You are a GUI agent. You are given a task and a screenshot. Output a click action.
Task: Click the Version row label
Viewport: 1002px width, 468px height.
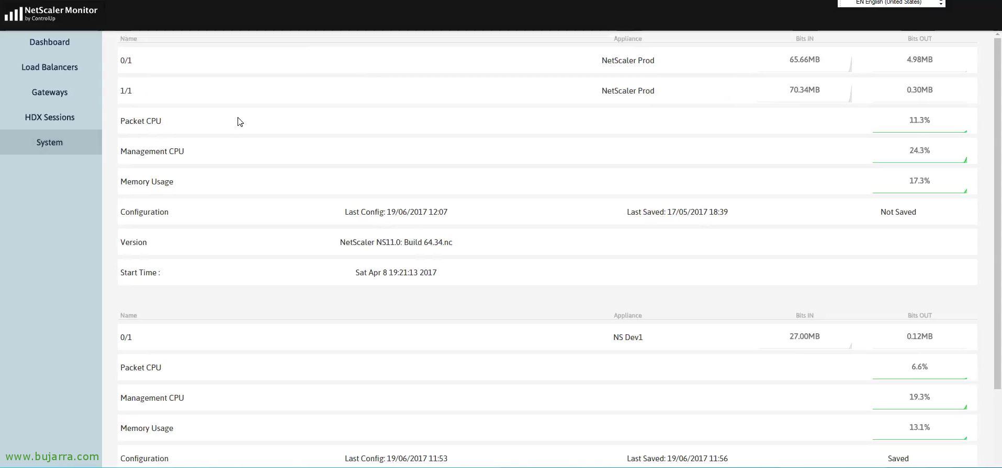[x=133, y=242]
